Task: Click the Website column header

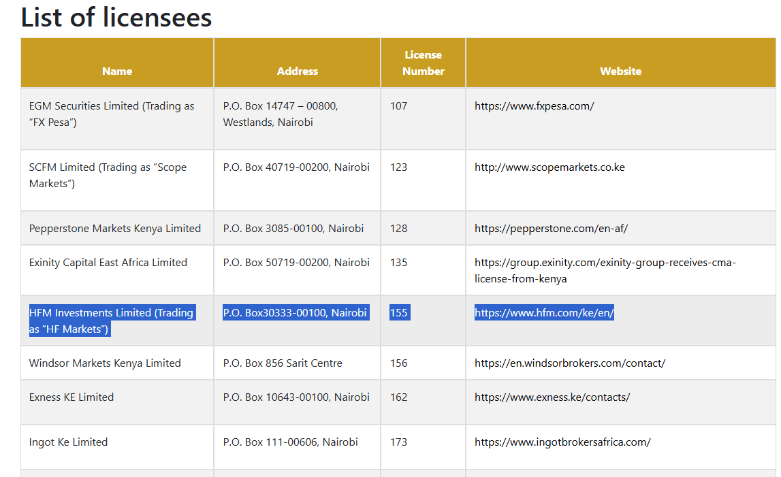Action: click(620, 71)
